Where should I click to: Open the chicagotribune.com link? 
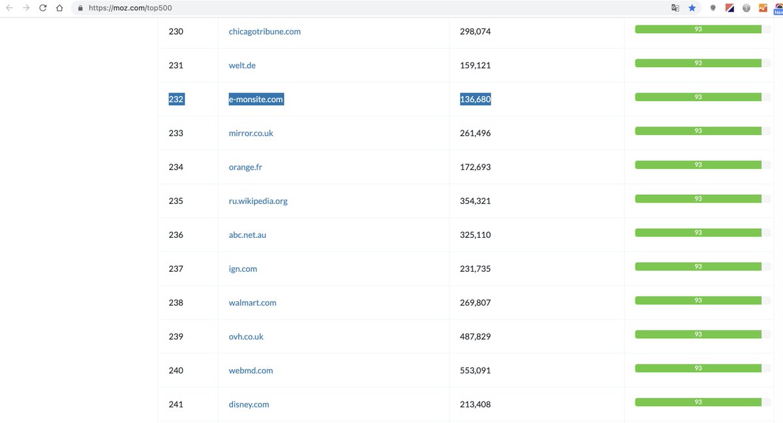[264, 31]
